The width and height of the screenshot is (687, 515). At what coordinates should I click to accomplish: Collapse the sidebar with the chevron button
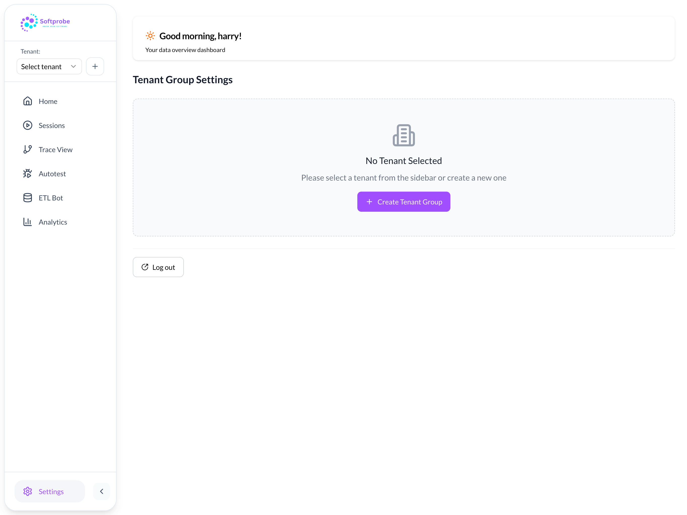click(102, 491)
